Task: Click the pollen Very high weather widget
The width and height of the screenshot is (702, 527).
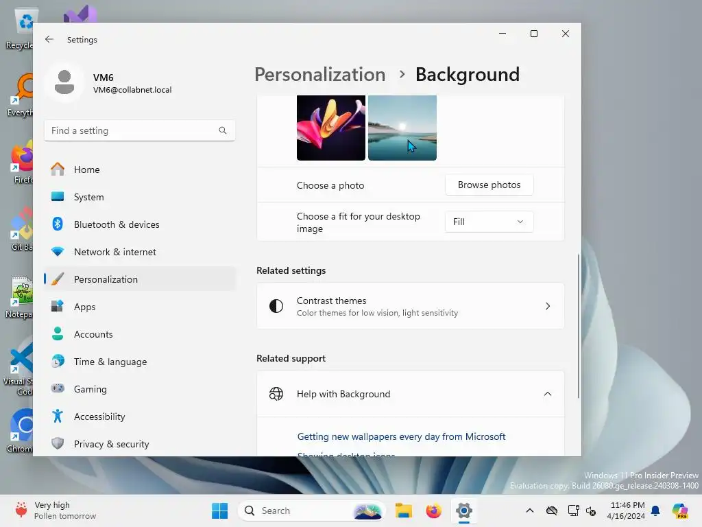Action: click(56, 511)
